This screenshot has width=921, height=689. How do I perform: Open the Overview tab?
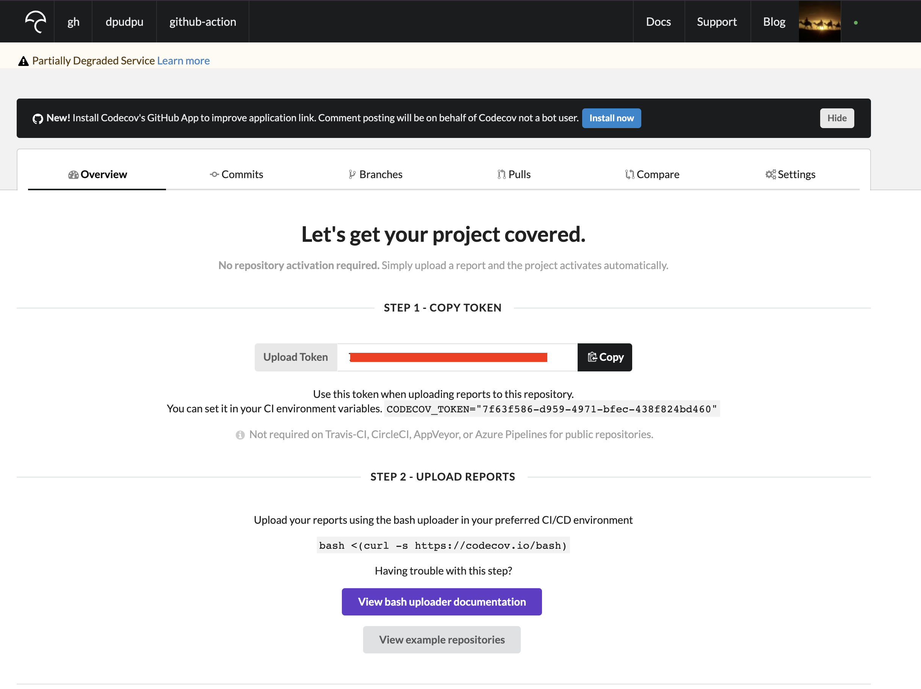97,174
